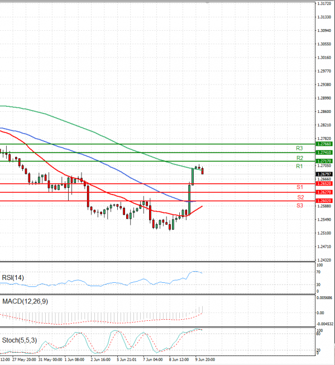This screenshot has height=365, width=335.
Task: Click the green 1.27170 price tag
Action: [324, 161]
